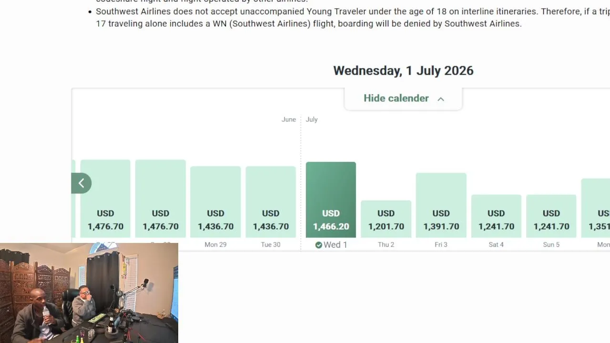Select the Sat 4 fare bar

496,216
